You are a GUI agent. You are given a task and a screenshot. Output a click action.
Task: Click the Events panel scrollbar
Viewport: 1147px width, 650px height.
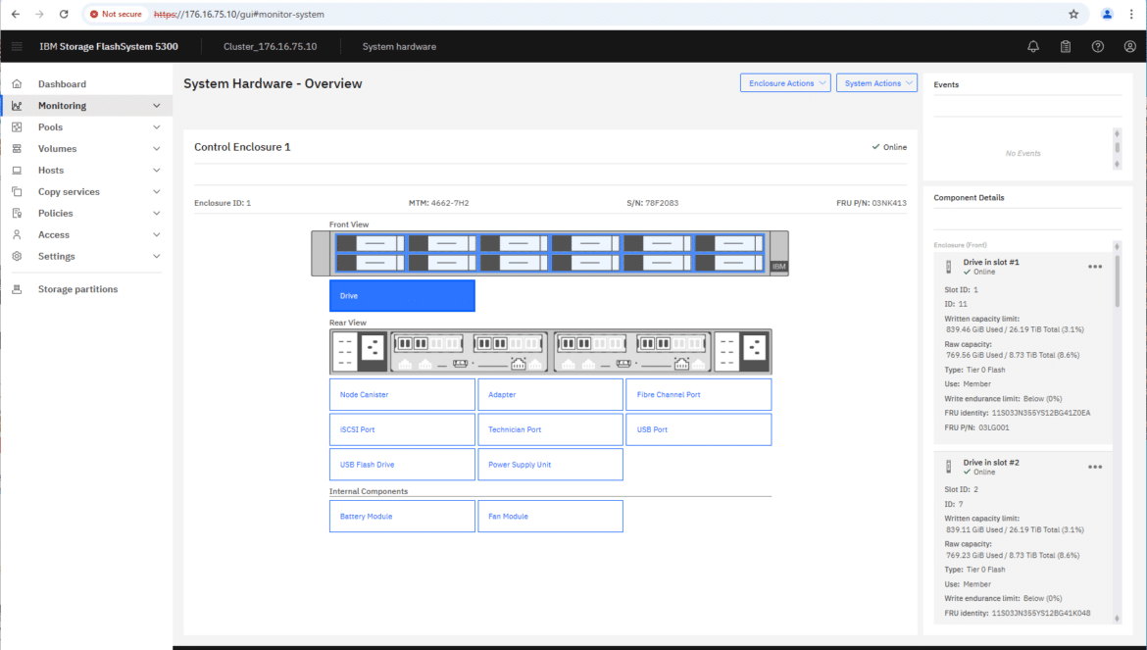1117,148
